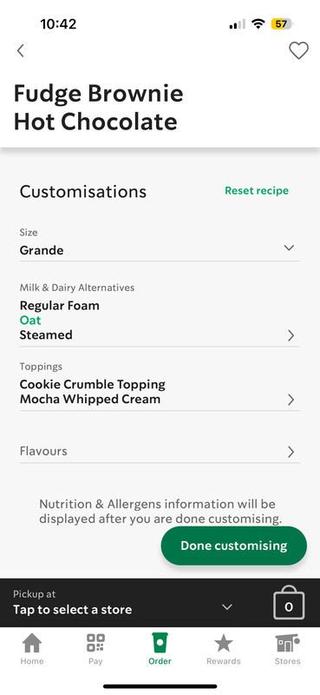Select the Order cup icon
Image resolution: width=320 pixels, height=695 pixels.
click(x=160, y=642)
